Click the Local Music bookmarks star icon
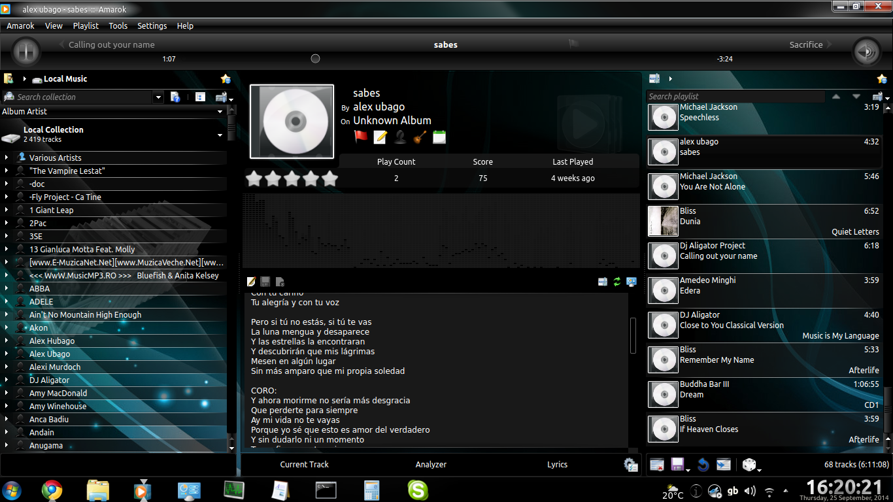 pos(226,78)
